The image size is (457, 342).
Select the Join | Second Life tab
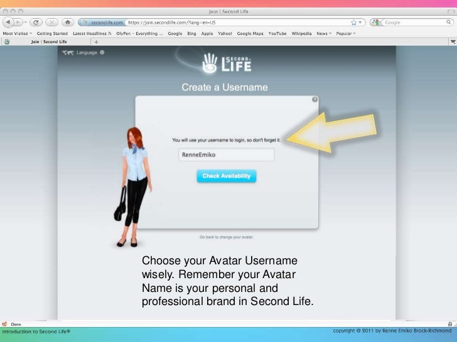point(46,41)
